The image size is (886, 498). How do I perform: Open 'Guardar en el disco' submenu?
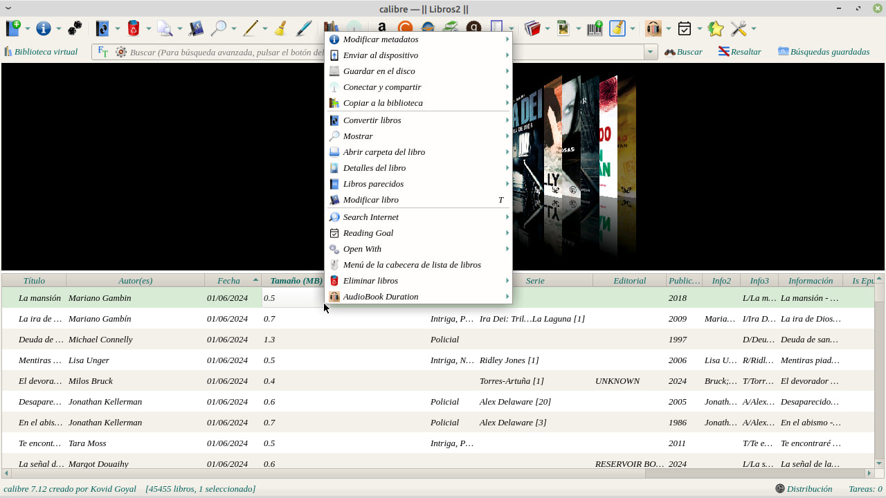click(419, 71)
